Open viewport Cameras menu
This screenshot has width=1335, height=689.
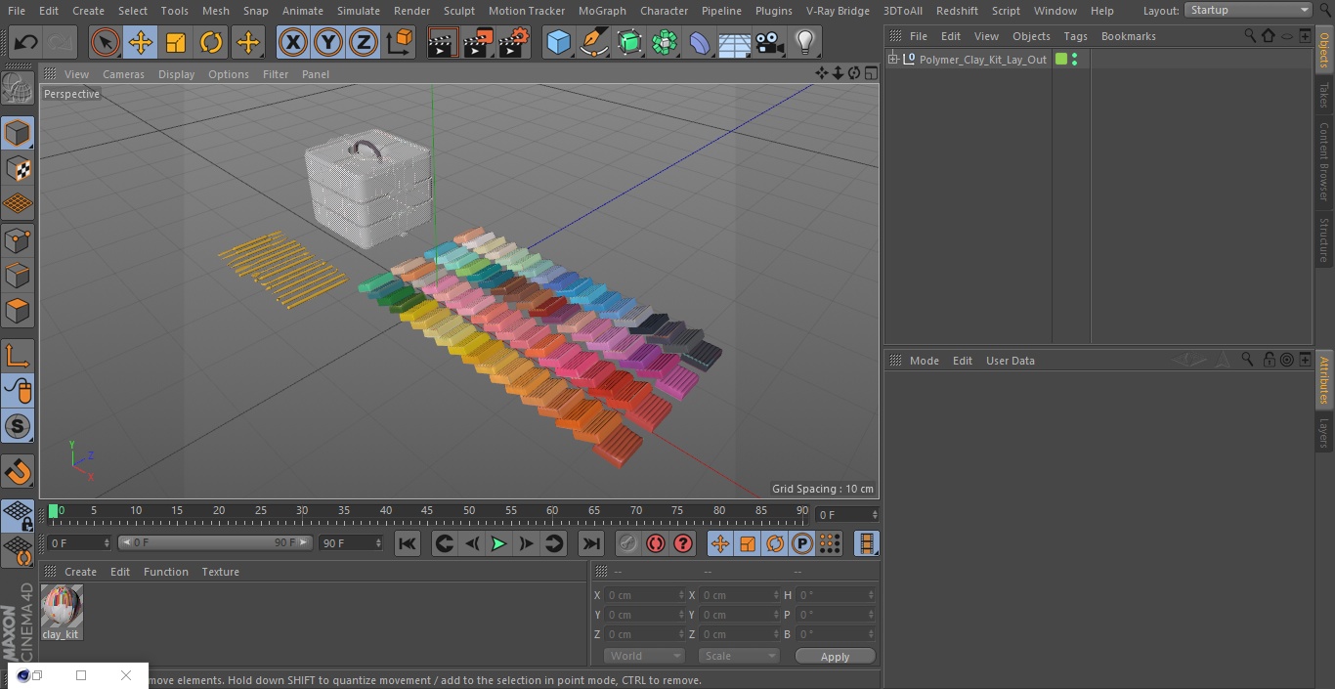(x=123, y=74)
